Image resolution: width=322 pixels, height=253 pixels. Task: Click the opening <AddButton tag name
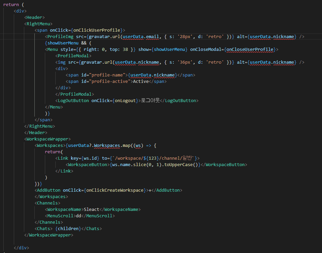pos(49,190)
